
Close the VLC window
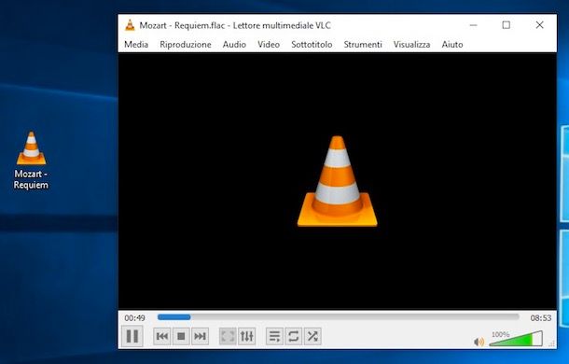tap(539, 25)
